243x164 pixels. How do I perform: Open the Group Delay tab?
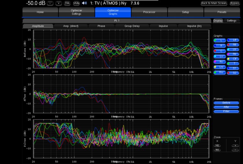point(132,26)
